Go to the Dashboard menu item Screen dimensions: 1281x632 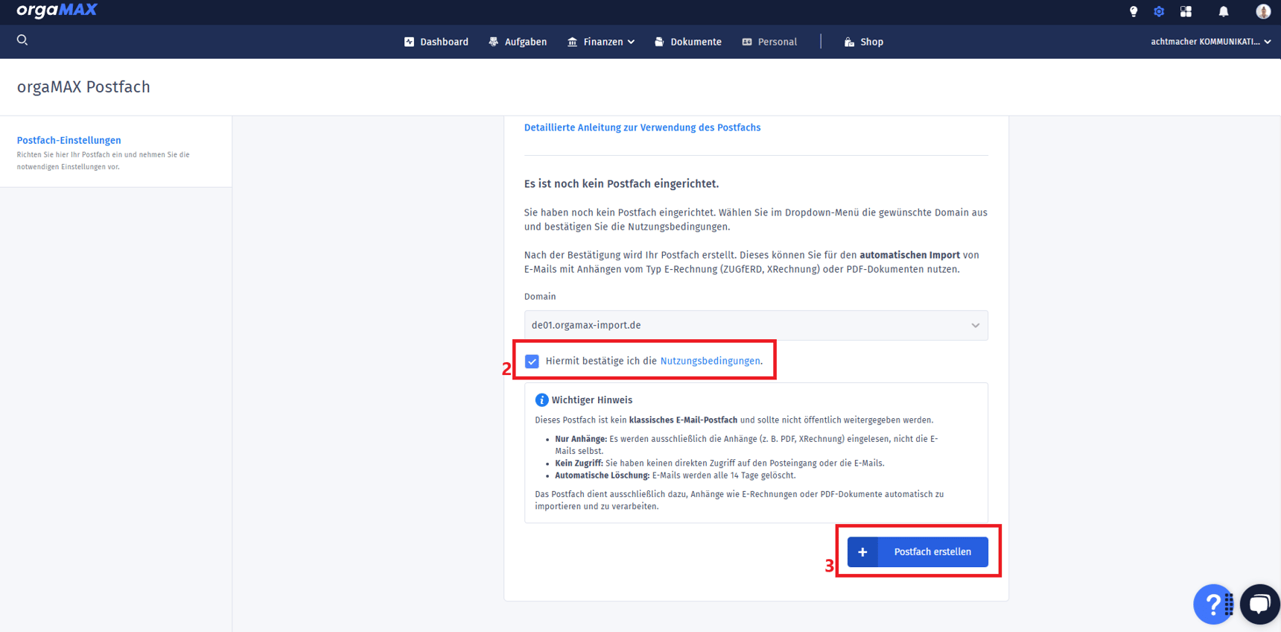point(436,42)
